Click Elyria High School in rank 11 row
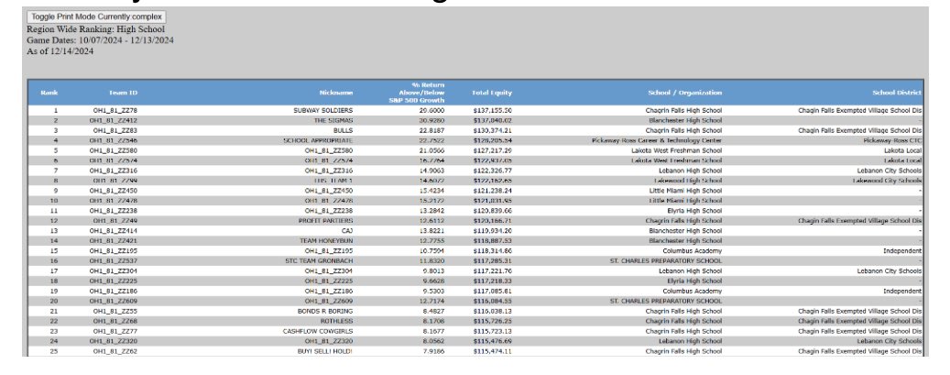The image size is (950, 375). (694, 211)
